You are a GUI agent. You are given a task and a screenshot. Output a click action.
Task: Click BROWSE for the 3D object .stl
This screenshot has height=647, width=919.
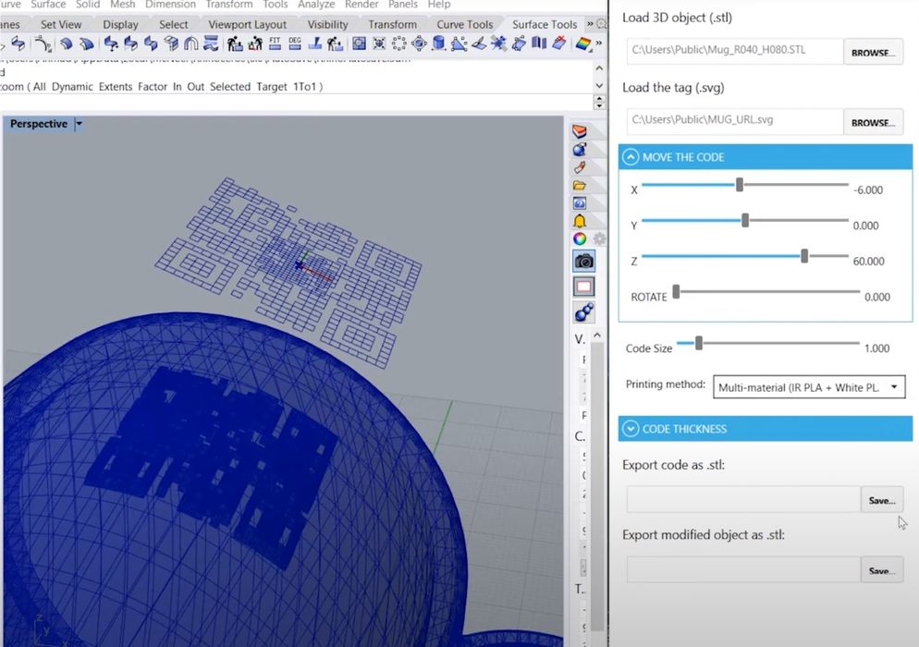click(873, 53)
